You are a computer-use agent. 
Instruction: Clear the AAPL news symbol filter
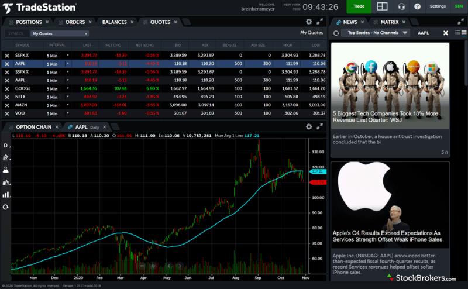[x=446, y=33]
